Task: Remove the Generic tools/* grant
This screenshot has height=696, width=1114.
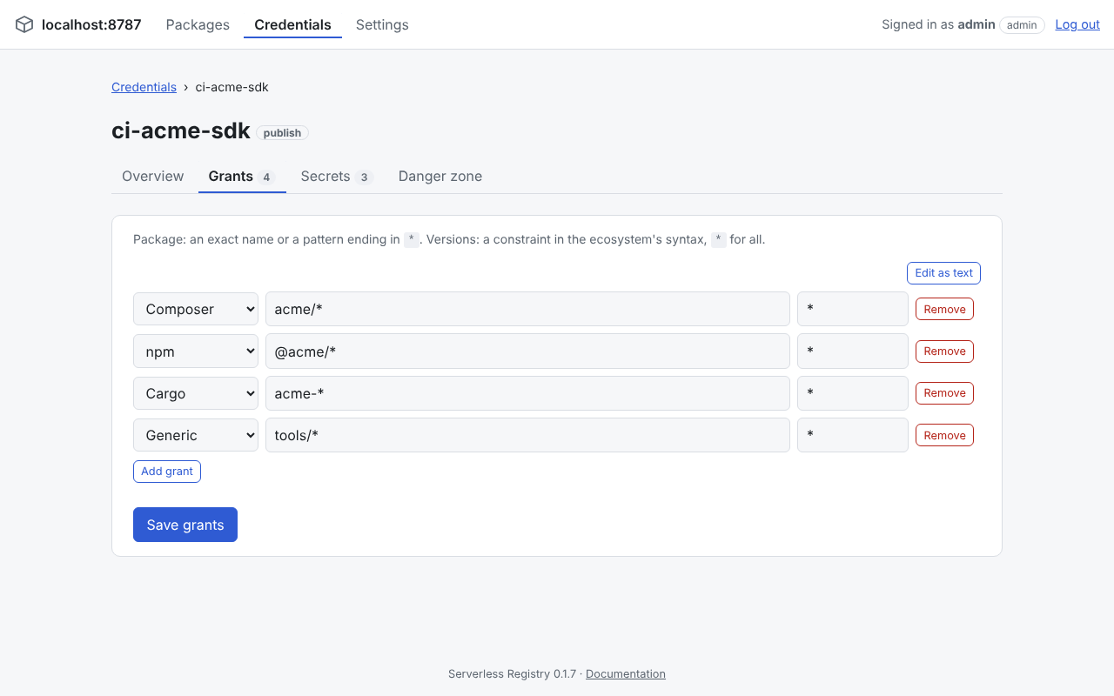Action: (944, 435)
